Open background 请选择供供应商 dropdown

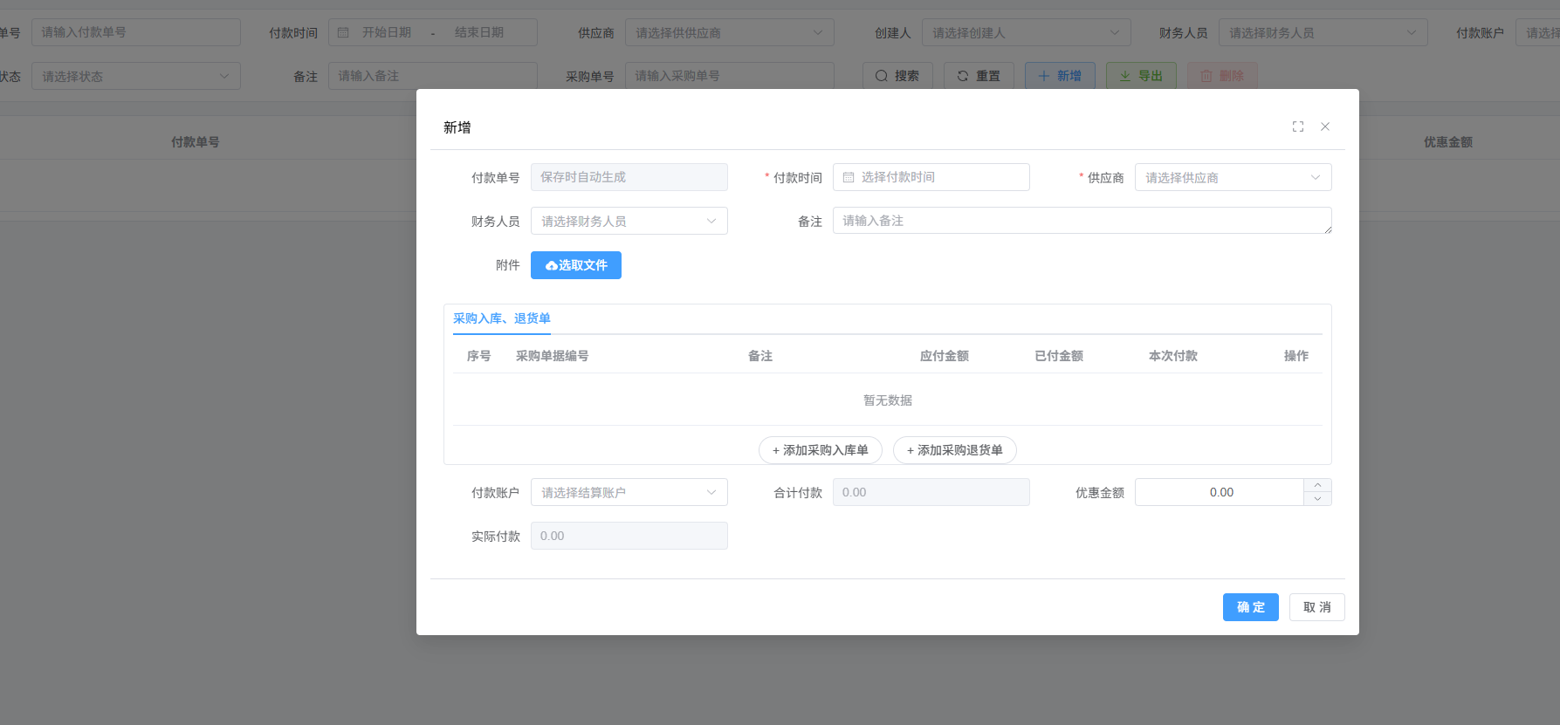729,32
